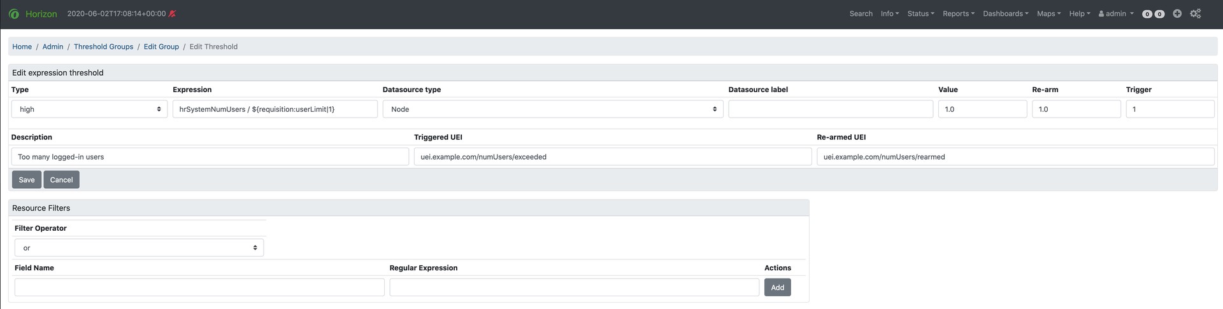Expand the Datasource type Node dropdown
This screenshot has width=1223, height=309.
tap(552, 109)
